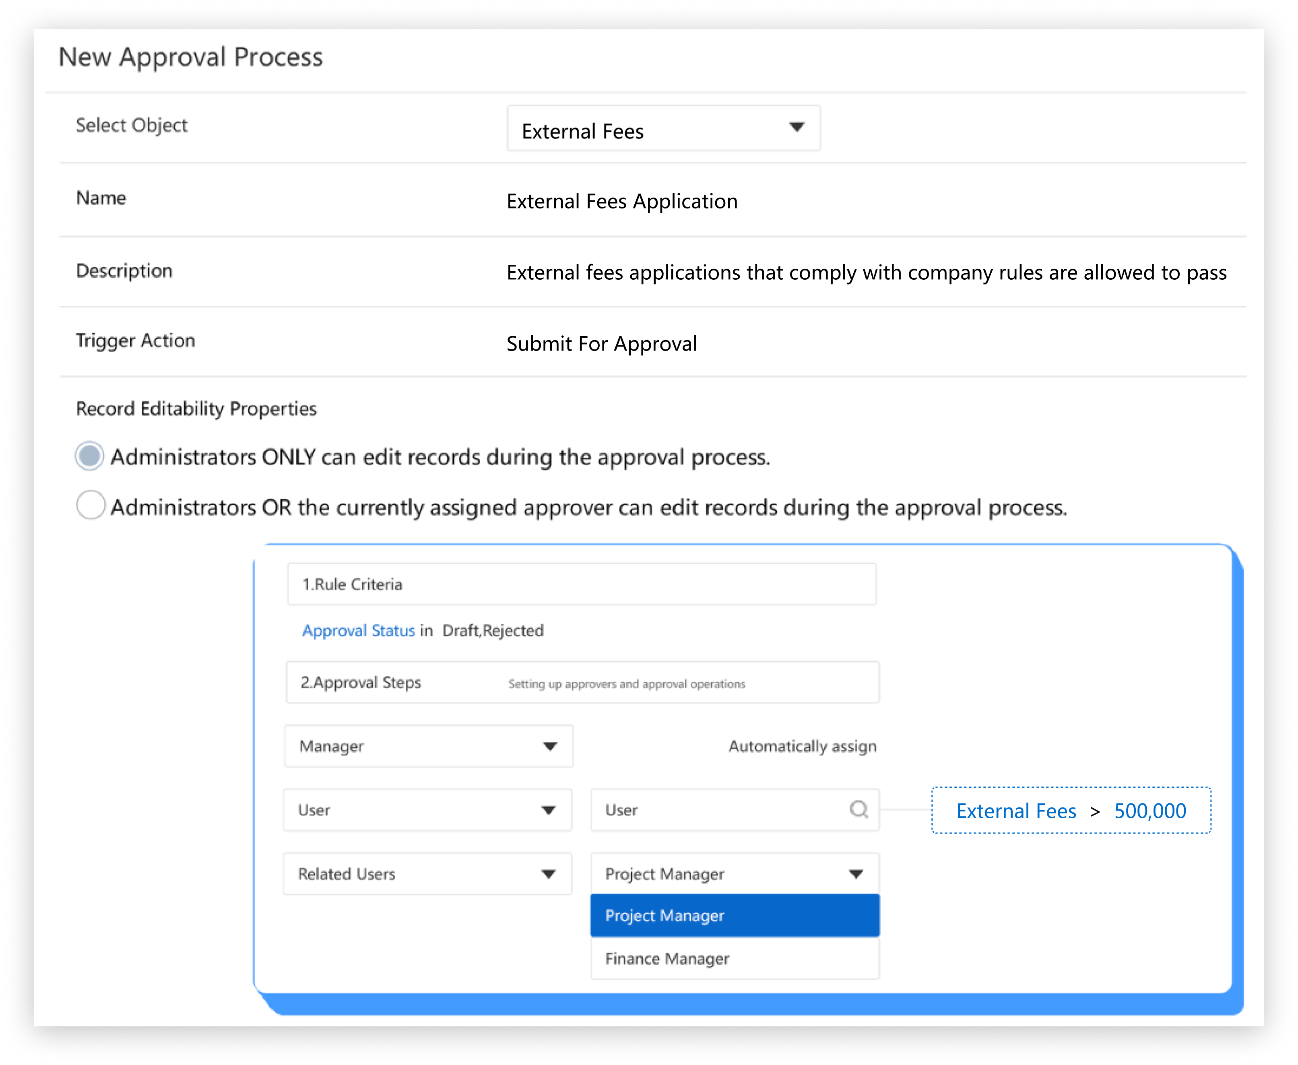
Task: Click the search magnifier in User field
Action: pos(858,809)
